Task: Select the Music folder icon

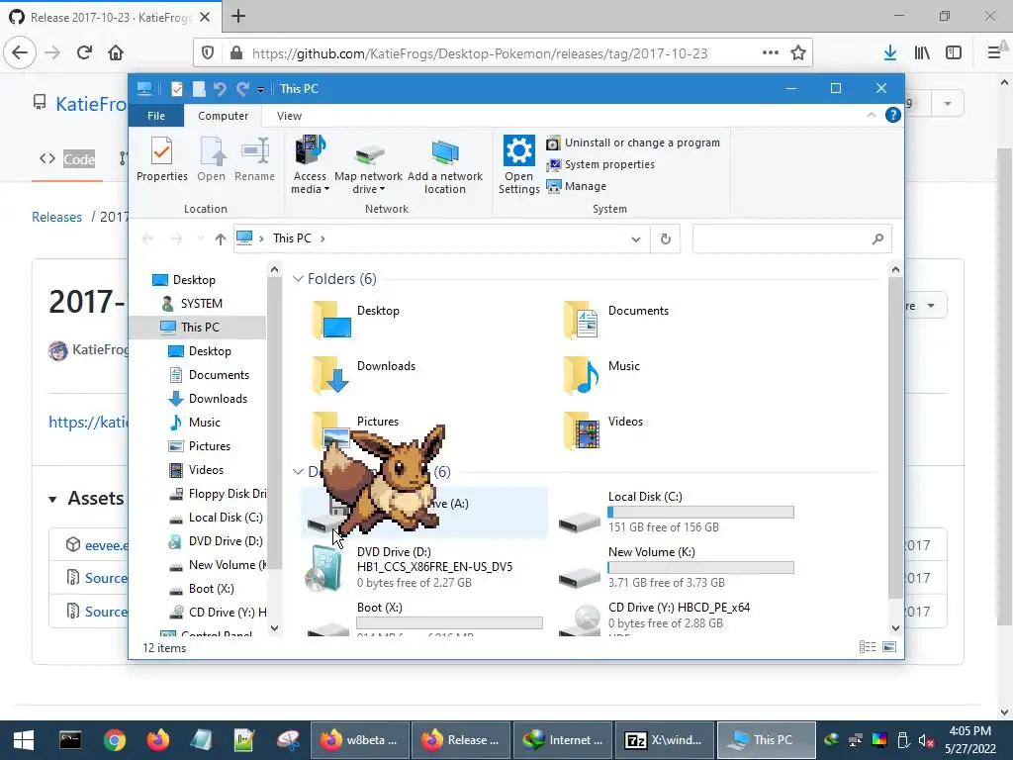Action: pos(581,375)
